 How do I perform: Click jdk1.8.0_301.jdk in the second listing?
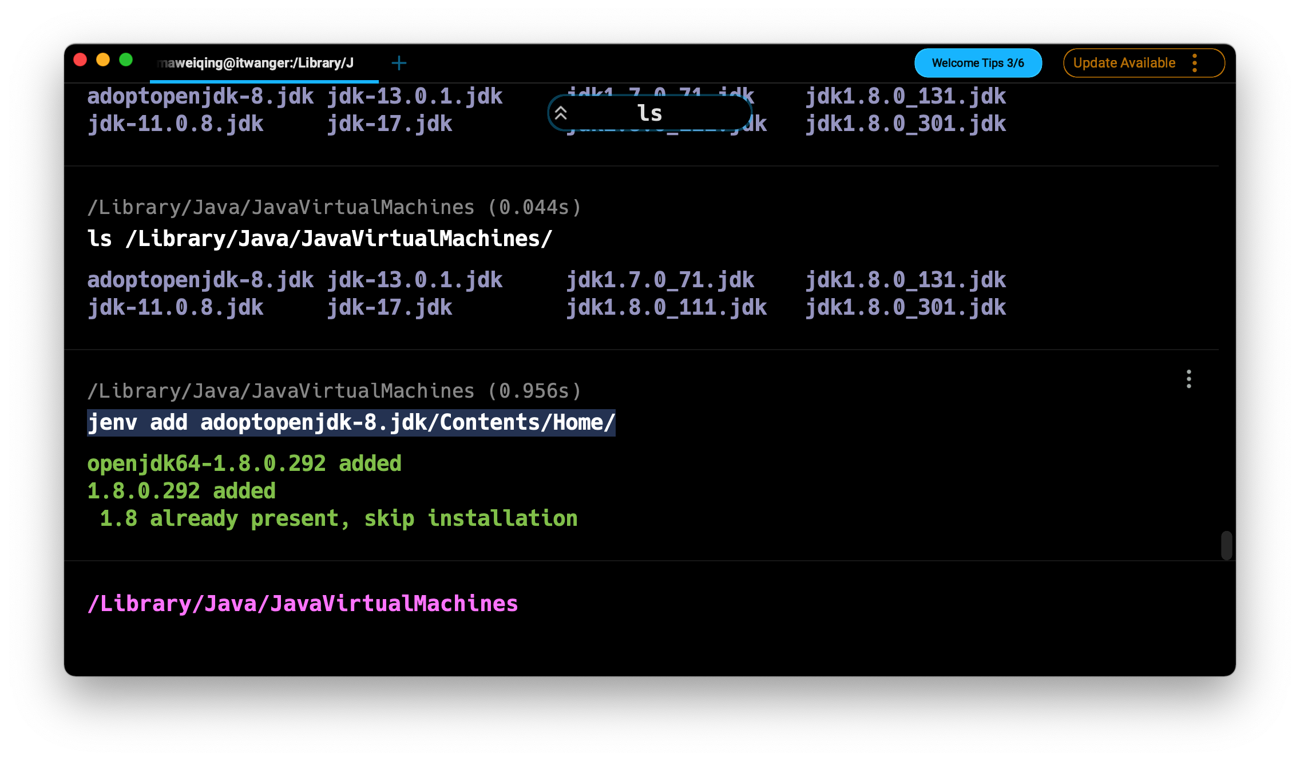tap(905, 308)
